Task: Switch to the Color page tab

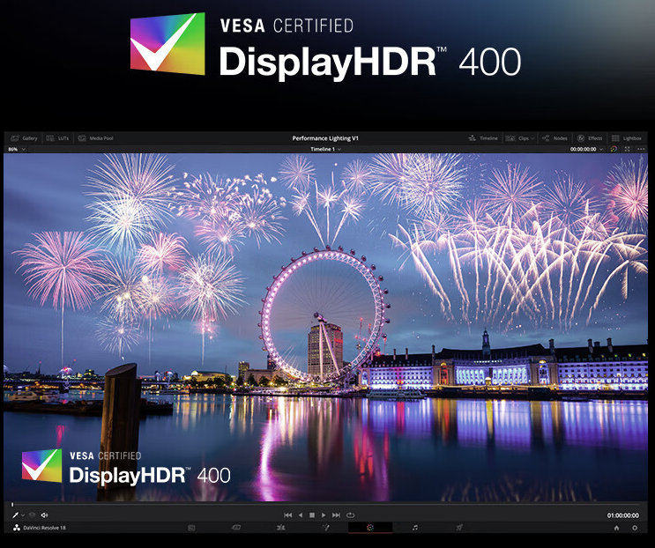Action: coord(370,528)
